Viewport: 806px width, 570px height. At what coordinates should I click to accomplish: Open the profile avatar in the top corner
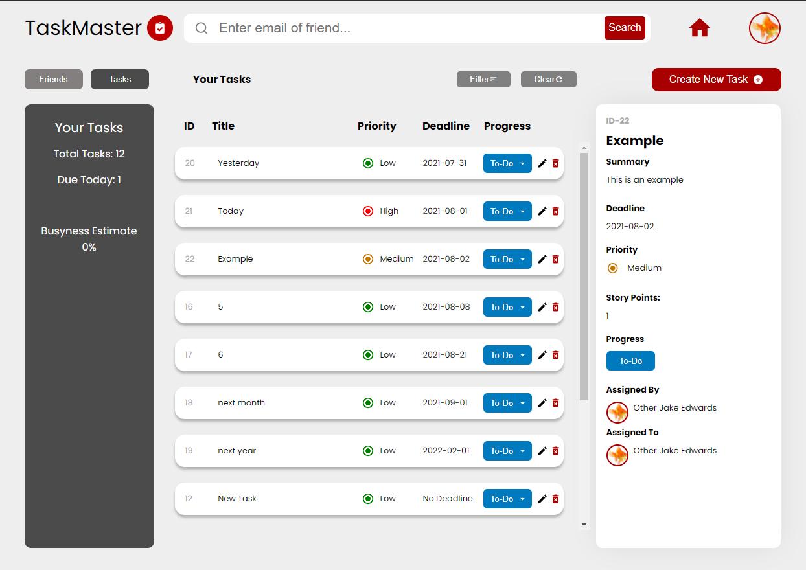click(x=765, y=28)
